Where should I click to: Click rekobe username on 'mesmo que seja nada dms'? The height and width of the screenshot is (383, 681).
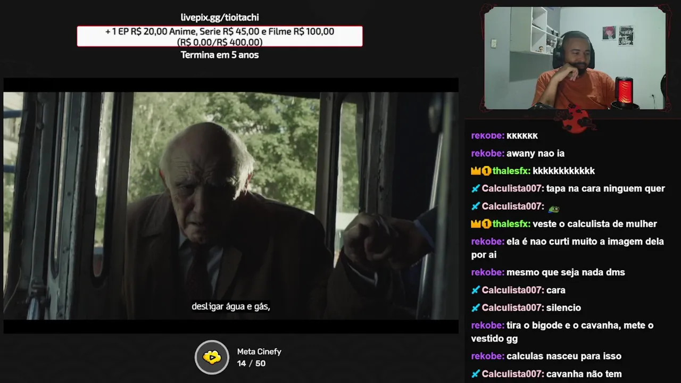click(487, 272)
